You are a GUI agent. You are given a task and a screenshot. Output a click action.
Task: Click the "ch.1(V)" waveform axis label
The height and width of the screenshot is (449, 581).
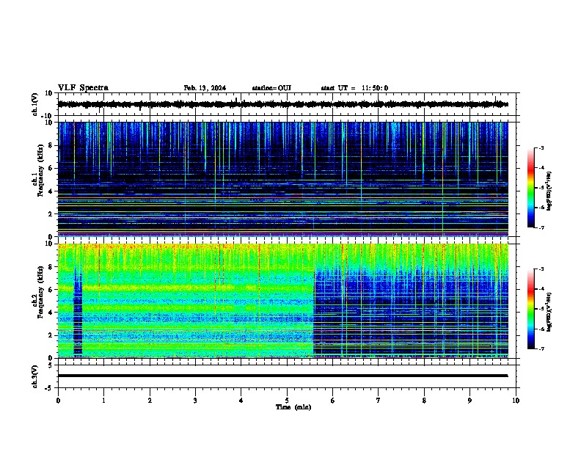(35, 104)
